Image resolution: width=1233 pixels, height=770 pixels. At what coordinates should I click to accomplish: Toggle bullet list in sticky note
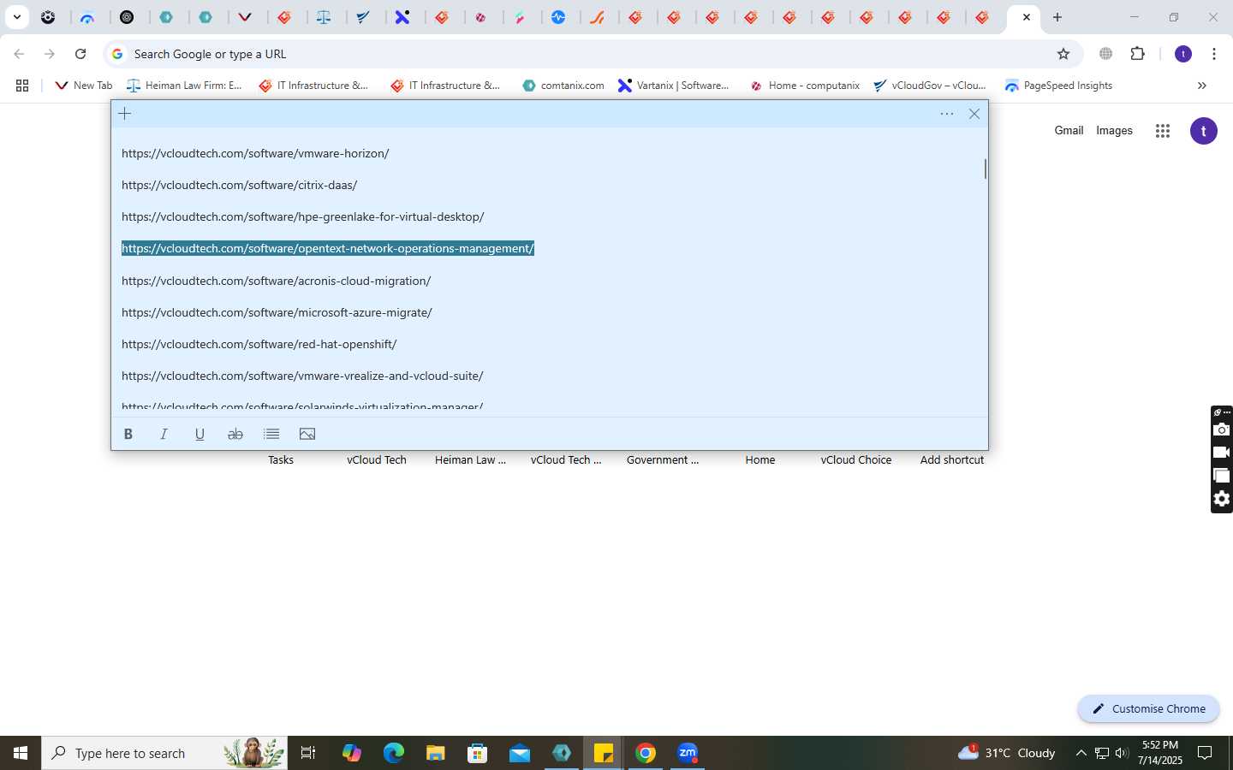coord(271,435)
